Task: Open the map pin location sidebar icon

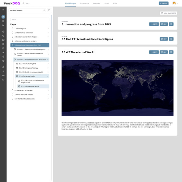Action: (3, 57)
